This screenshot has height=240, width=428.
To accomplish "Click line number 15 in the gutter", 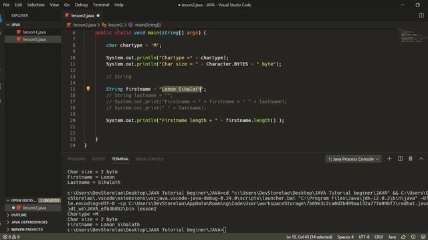I will [72, 89].
